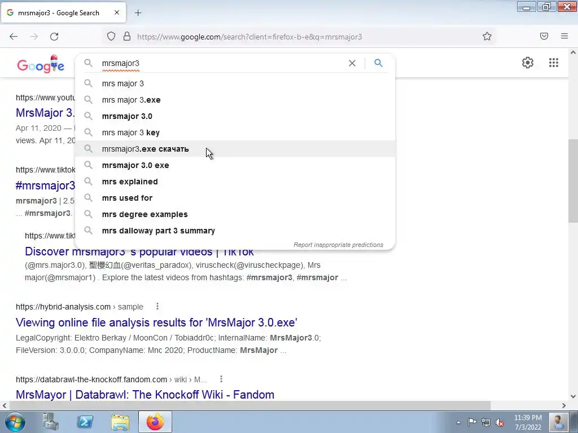Click "Report inappropriate predictions" link

338,245
